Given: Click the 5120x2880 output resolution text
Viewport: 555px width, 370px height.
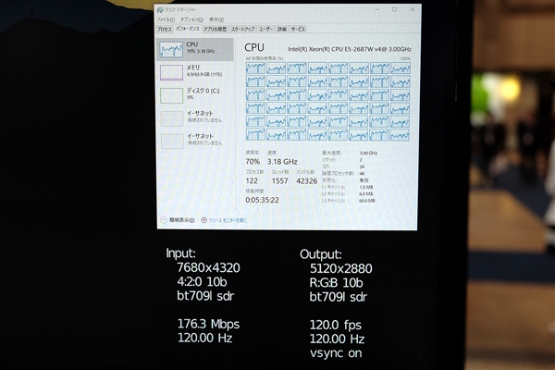Looking at the screenshot, I should (x=340, y=269).
